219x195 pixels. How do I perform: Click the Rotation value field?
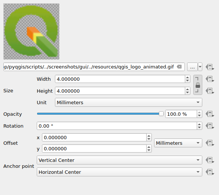(x=117, y=126)
